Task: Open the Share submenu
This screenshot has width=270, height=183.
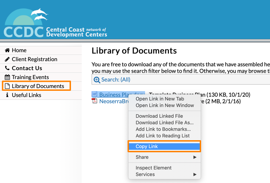Action: coord(164,157)
